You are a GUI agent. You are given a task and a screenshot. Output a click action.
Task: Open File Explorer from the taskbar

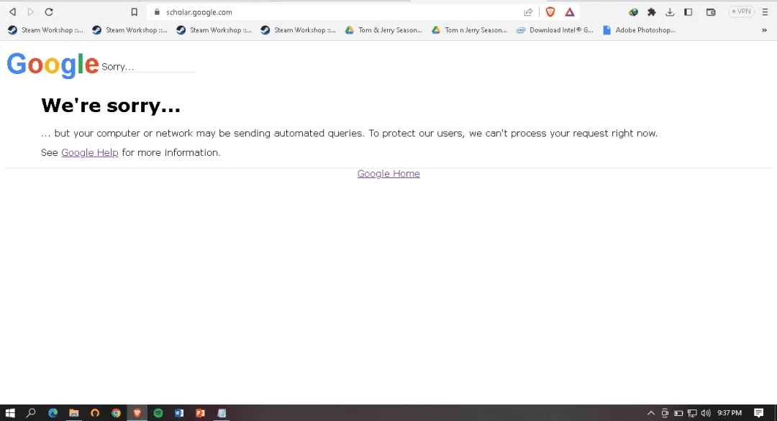pyautogui.click(x=74, y=413)
